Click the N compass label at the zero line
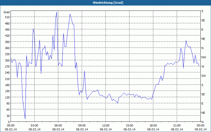Image resolution: width=211 pixels, height=132 pixels. [x=202, y=122]
